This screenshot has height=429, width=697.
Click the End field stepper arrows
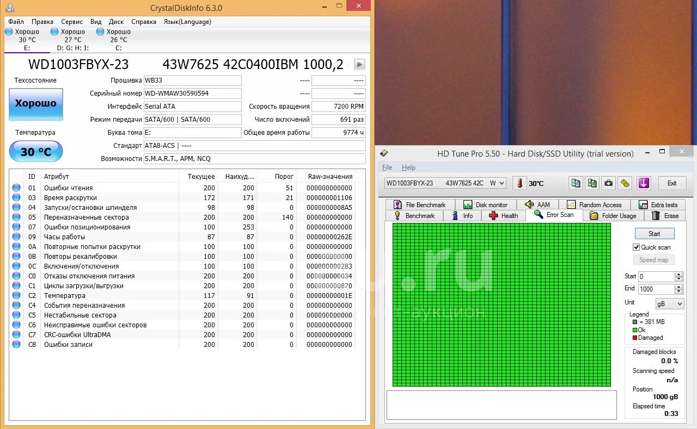678,289
